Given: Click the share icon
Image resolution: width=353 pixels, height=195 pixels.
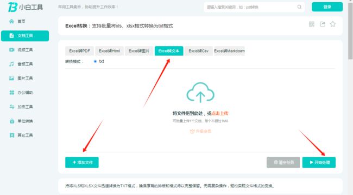Looking at the screenshot, I should point(323,24).
